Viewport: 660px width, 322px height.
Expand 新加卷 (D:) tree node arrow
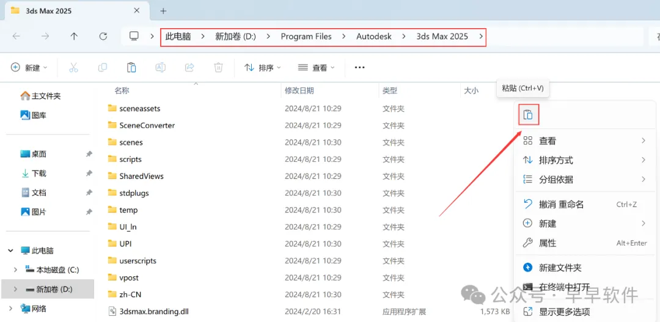15,289
